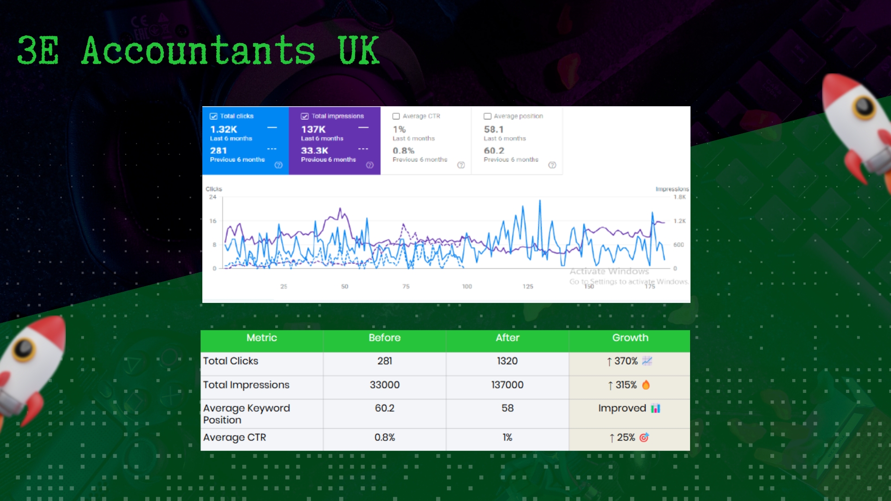
Task: Click the bar chart emoji beside Improved
Action: 655,408
